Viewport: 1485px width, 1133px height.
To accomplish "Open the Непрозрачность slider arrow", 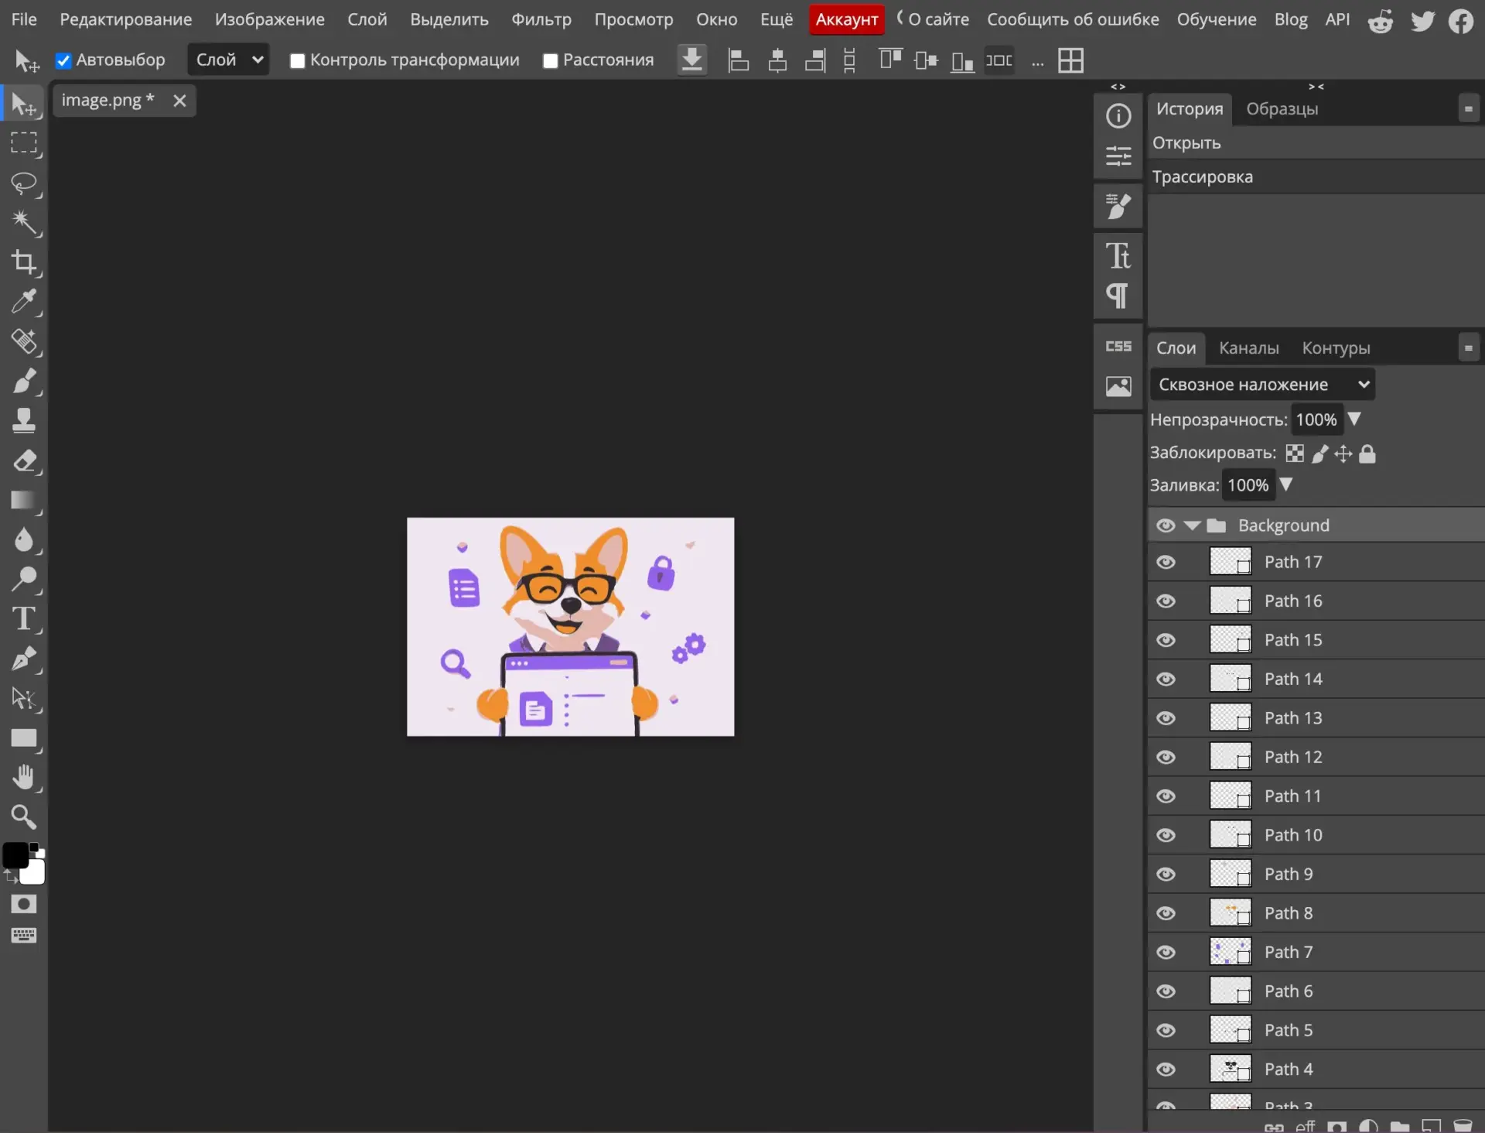I will pos(1354,419).
